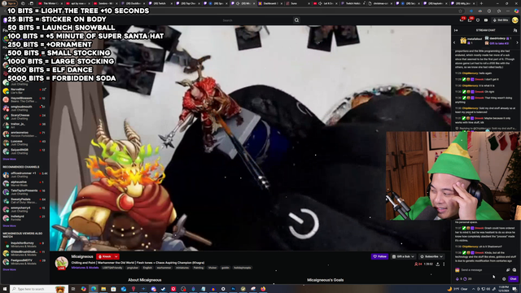The image size is (521, 293).
Task: Click the warhammer stream tag
Action: pos(164,268)
